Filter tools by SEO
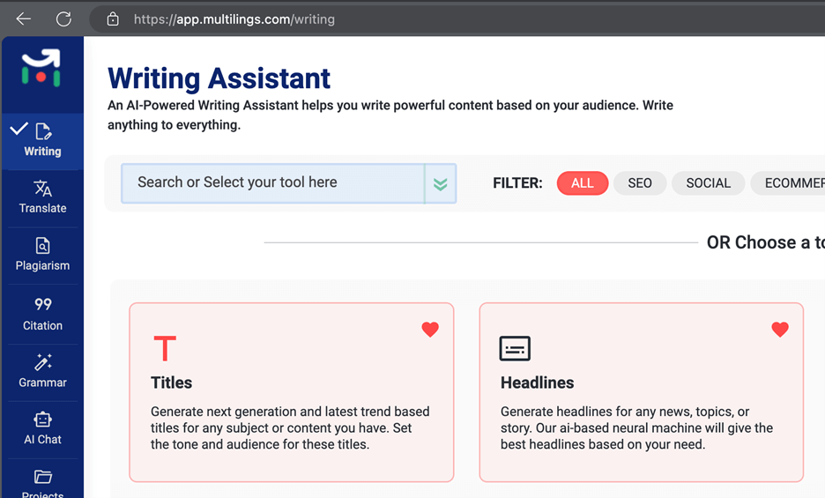Screen dimensions: 825x498 click(x=640, y=183)
